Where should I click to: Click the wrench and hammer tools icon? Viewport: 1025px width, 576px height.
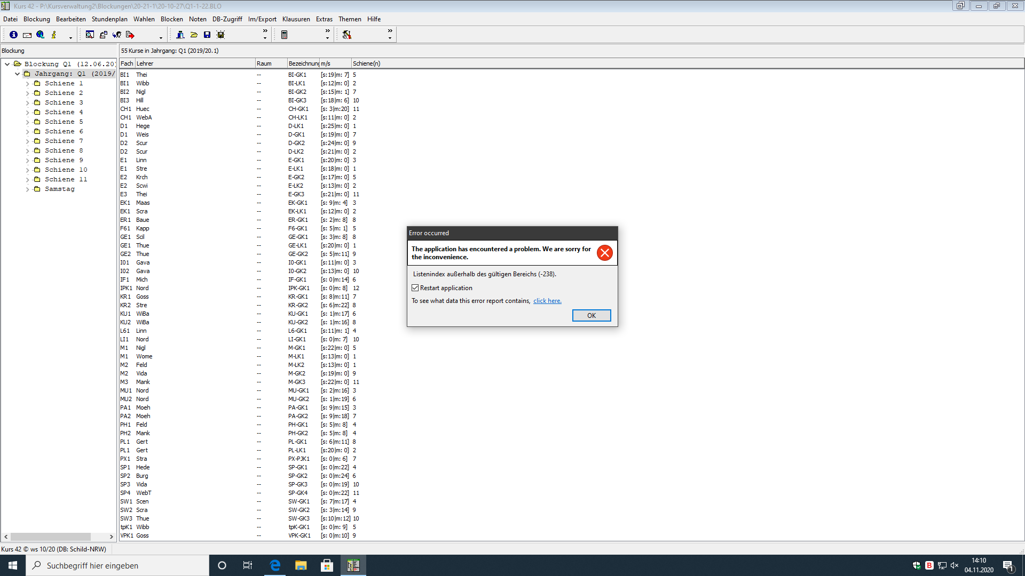click(x=347, y=35)
